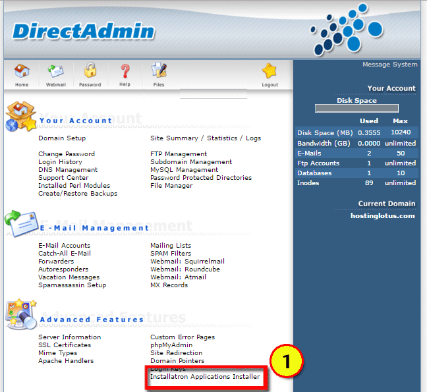Launch Webmail: Roundcube
This screenshot has height=392, width=427.
(185, 269)
